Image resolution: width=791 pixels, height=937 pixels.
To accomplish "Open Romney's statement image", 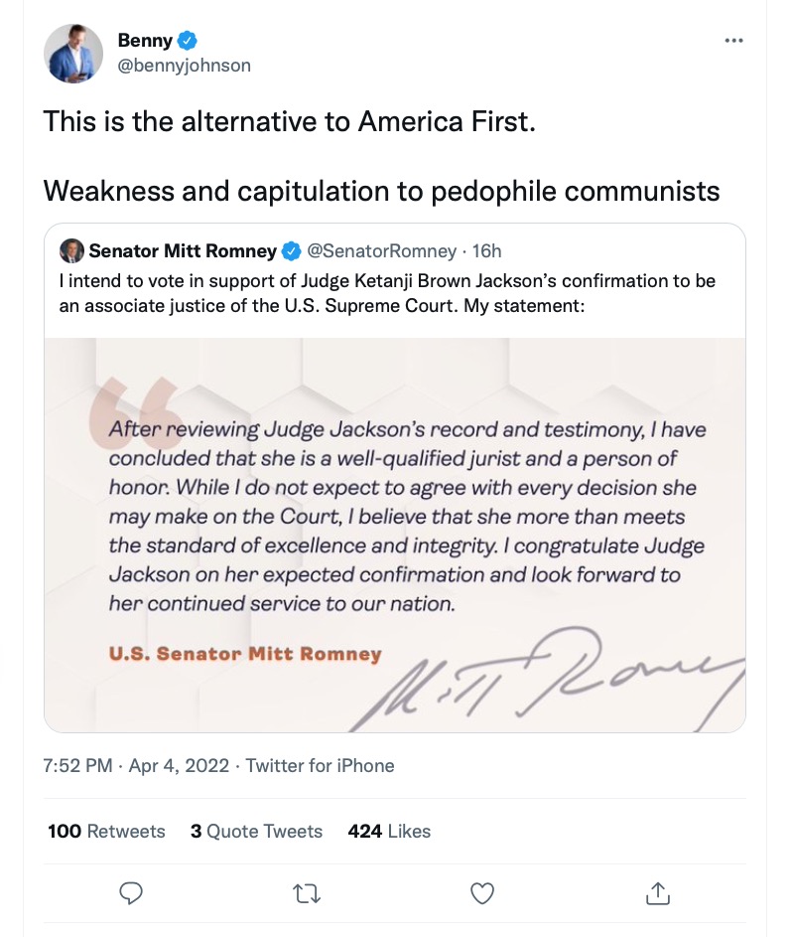I will point(395,534).
